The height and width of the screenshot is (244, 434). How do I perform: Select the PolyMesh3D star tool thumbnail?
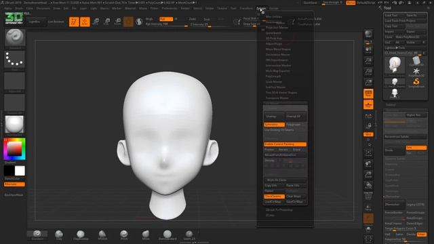416,72
